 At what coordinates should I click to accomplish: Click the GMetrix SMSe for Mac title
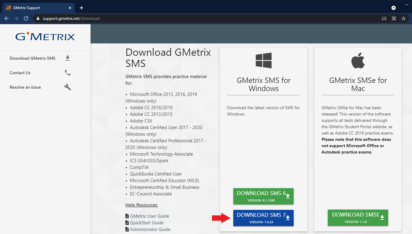coord(358,84)
